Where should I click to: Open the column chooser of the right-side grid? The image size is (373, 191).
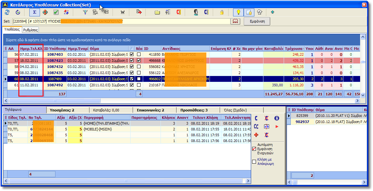pos(289,110)
